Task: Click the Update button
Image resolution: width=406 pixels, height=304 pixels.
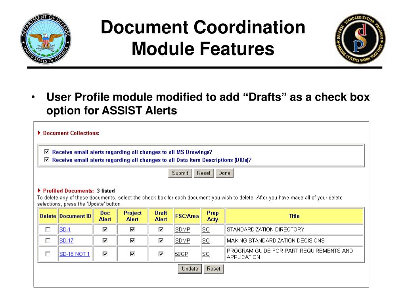Action: pos(190,269)
